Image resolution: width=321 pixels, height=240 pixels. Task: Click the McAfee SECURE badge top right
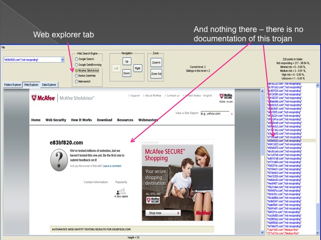click(x=226, y=96)
